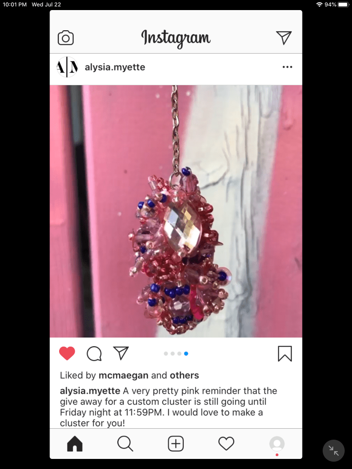Create new post with plus icon
The width and height of the screenshot is (352, 469).
coord(176,443)
